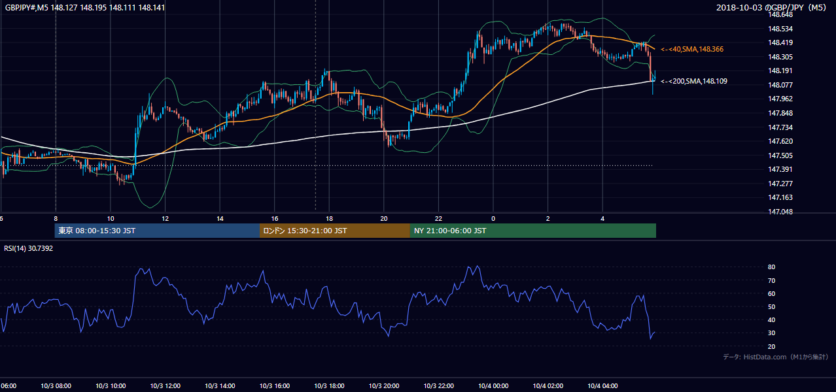
Task: Click the 10/3 12:00 bottom date label
Action: pyautogui.click(x=165, y=386)
